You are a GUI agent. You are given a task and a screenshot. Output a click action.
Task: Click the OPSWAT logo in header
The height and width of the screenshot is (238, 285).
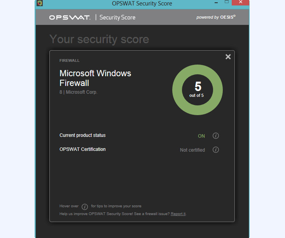click(x=70, y=17)
